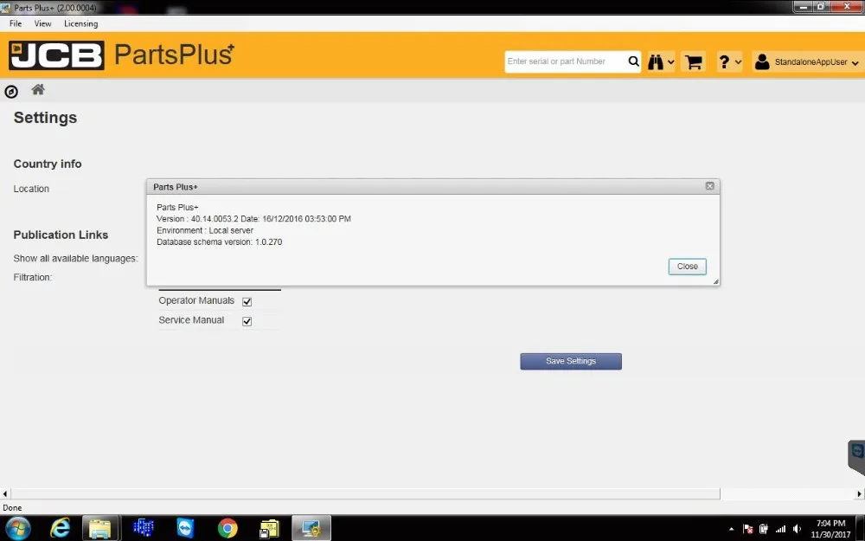Click the volume icon in system tray
Screen dimensions: 865x541
[x=797, y=529]
